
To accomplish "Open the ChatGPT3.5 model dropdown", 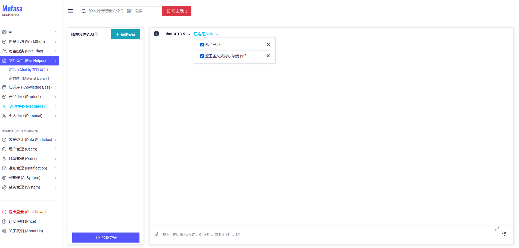I will (x=177, y=34).
